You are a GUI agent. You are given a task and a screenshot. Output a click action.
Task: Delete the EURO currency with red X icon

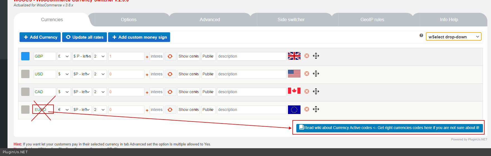click(307, 109)
